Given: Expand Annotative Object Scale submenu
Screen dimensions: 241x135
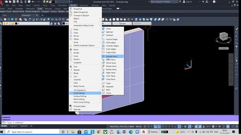Looking at the screenshot, I should [x=85, y=25].
